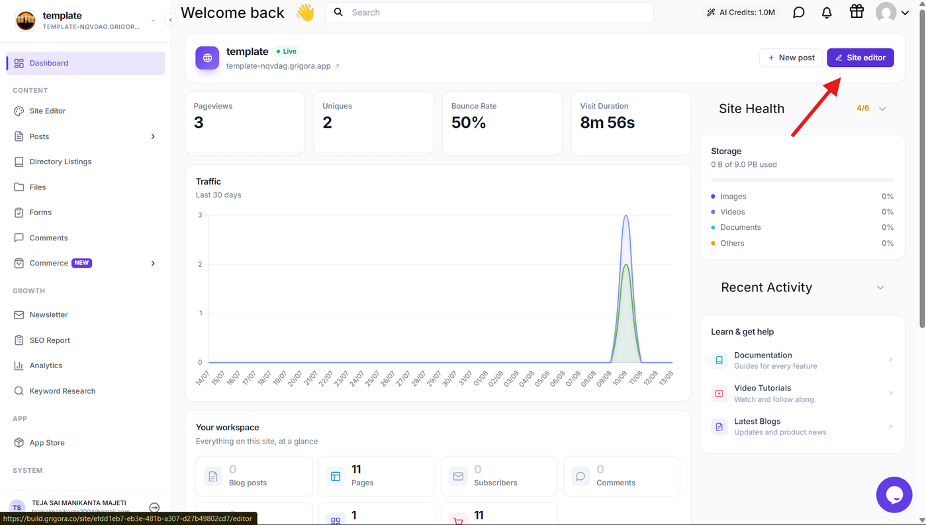Viewport: 926px width, 525px height.
Task: Open the Site editor button
Action: click(x=860, y=58)
